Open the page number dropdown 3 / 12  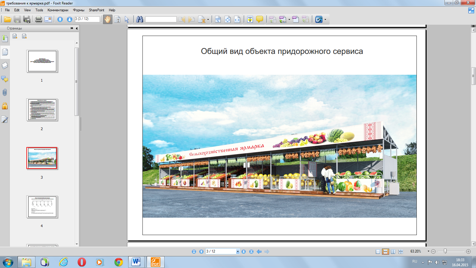(x=238, y=252)
